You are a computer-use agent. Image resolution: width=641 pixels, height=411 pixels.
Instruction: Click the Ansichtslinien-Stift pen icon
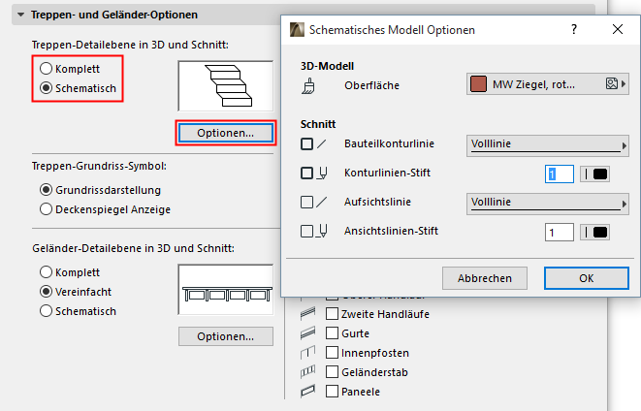point(323,232)
